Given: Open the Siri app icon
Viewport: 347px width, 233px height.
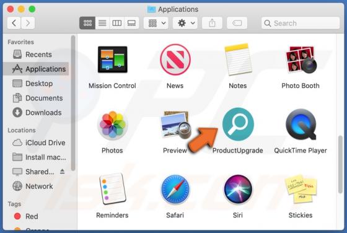Looking at the screenshot, I should 238,189.
